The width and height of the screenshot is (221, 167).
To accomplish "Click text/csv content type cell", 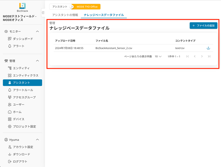I will pos(180,48).
